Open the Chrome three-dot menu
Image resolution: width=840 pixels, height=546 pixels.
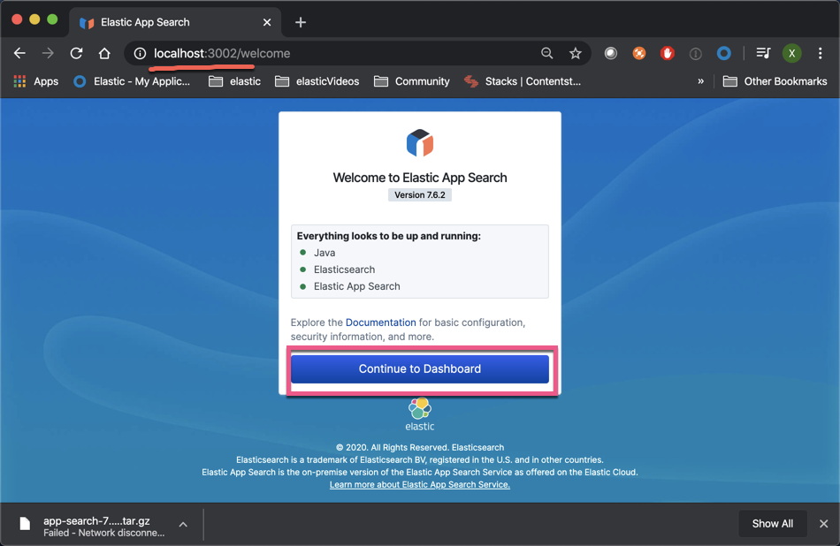click(821, 53)
